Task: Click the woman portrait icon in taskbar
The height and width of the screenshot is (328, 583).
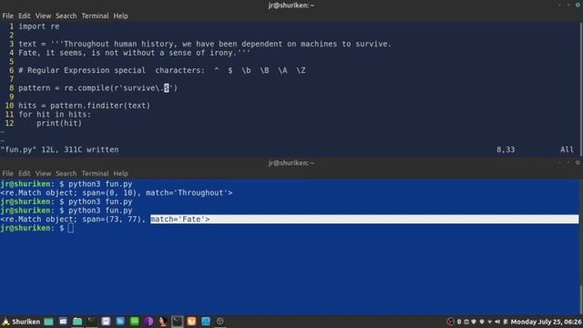Action: [x=163, y=322]
